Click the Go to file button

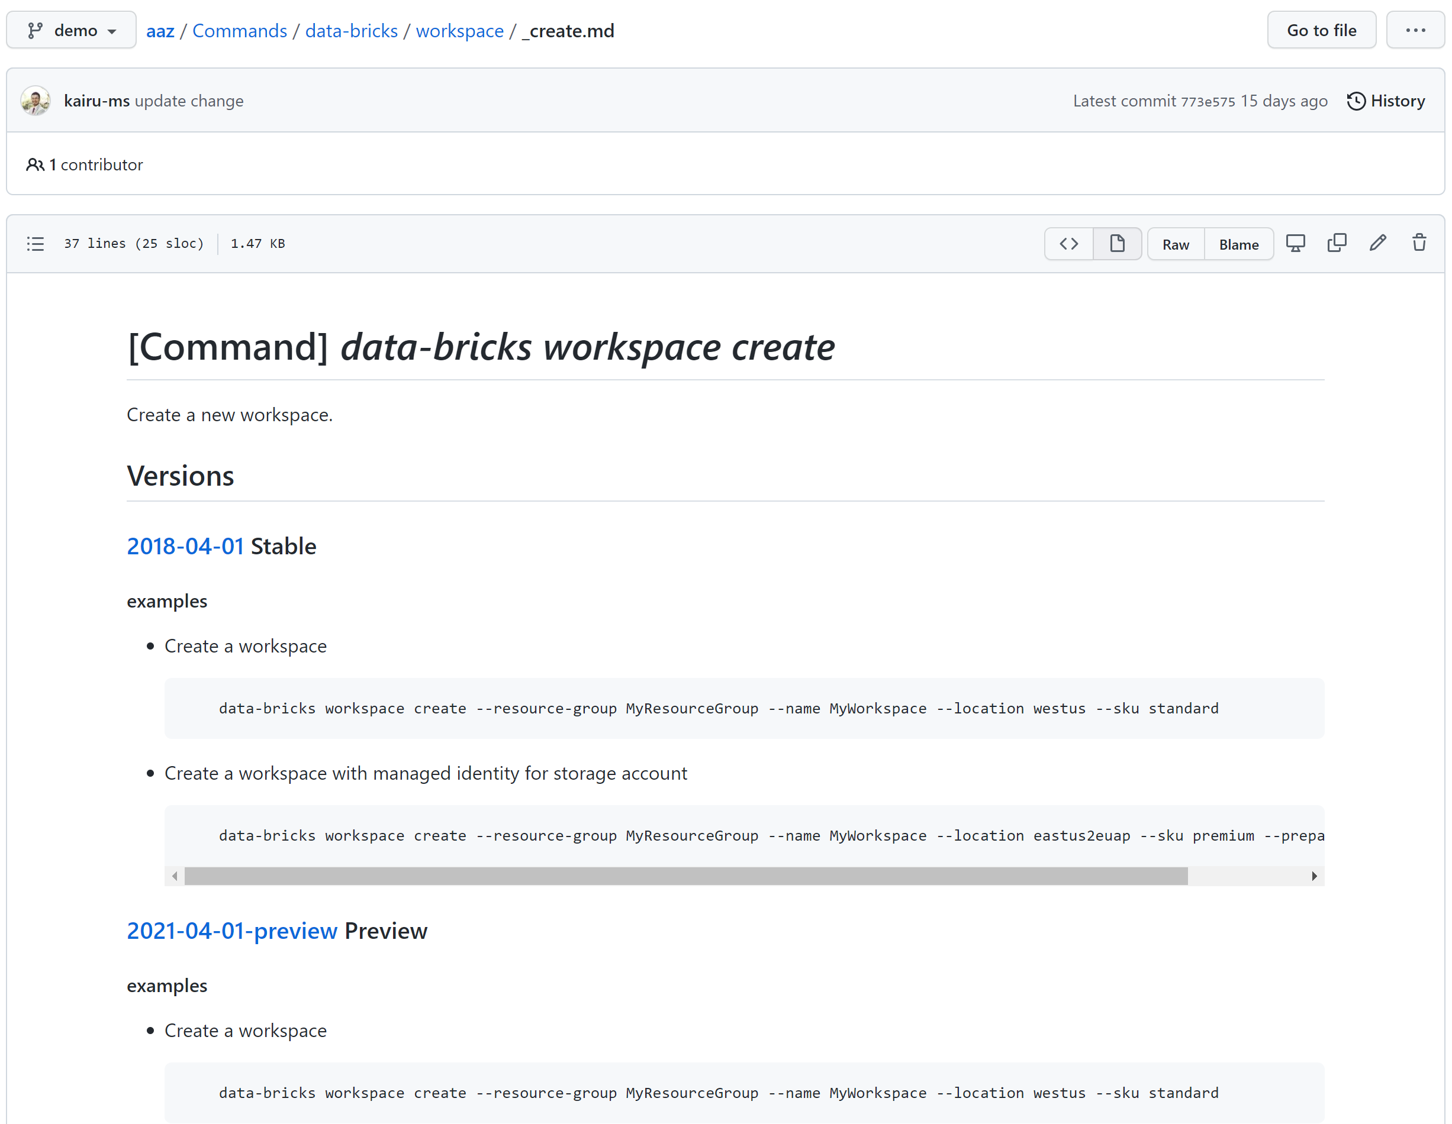tap(1320, 31)
